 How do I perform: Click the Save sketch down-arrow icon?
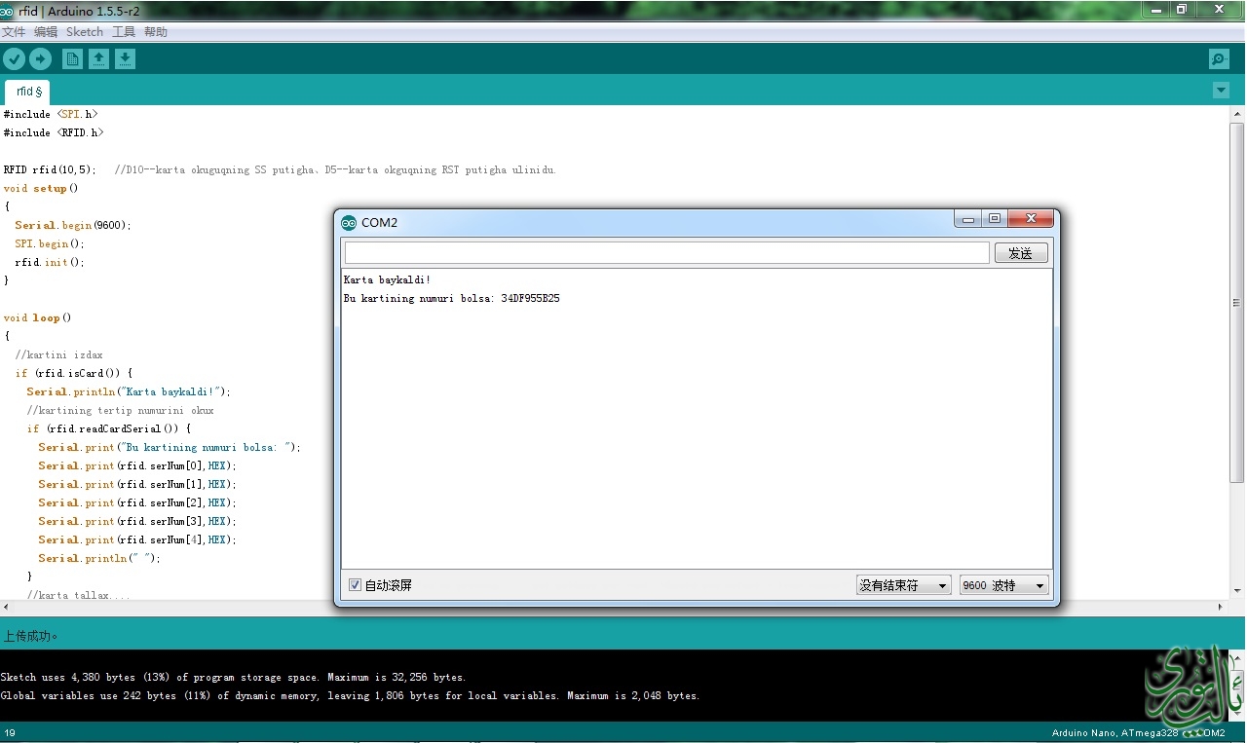coord(125,59)
